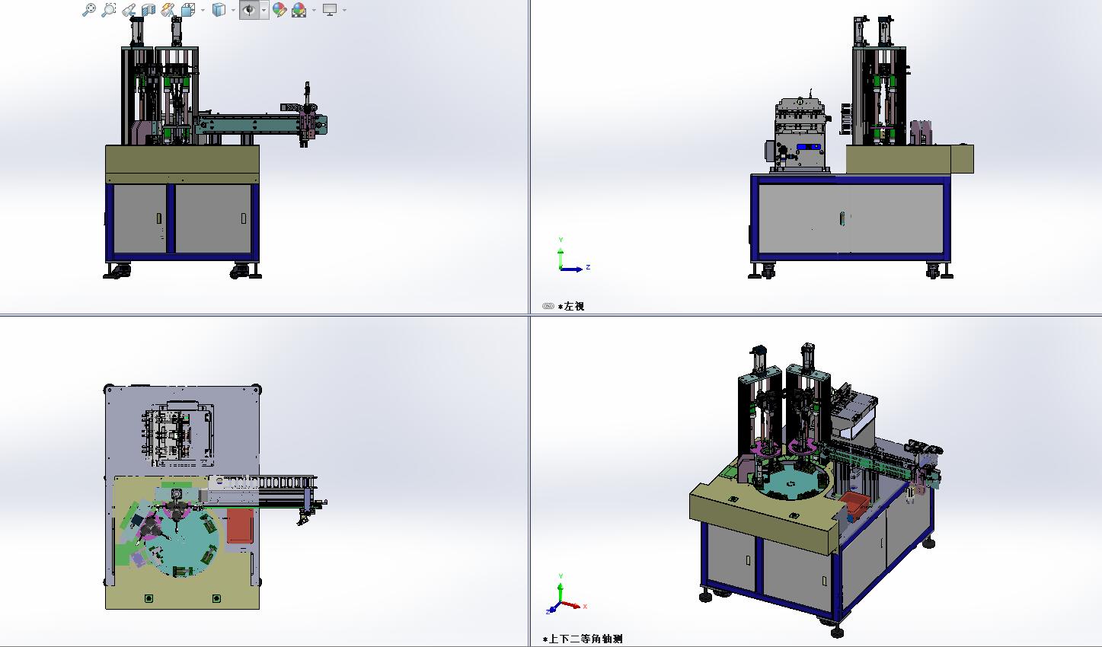Image resolution: width=1102 pixels, height=647 pixels.
Task: Expand the View Orientation dropdown arrow
Action: click(203, 10)
